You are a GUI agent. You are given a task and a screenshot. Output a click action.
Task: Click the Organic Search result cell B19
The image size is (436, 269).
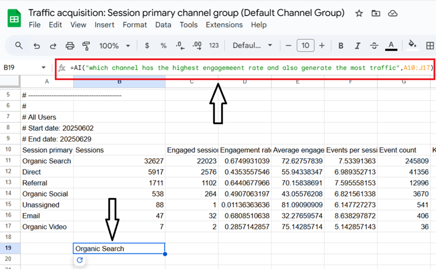tap(119, 249)
